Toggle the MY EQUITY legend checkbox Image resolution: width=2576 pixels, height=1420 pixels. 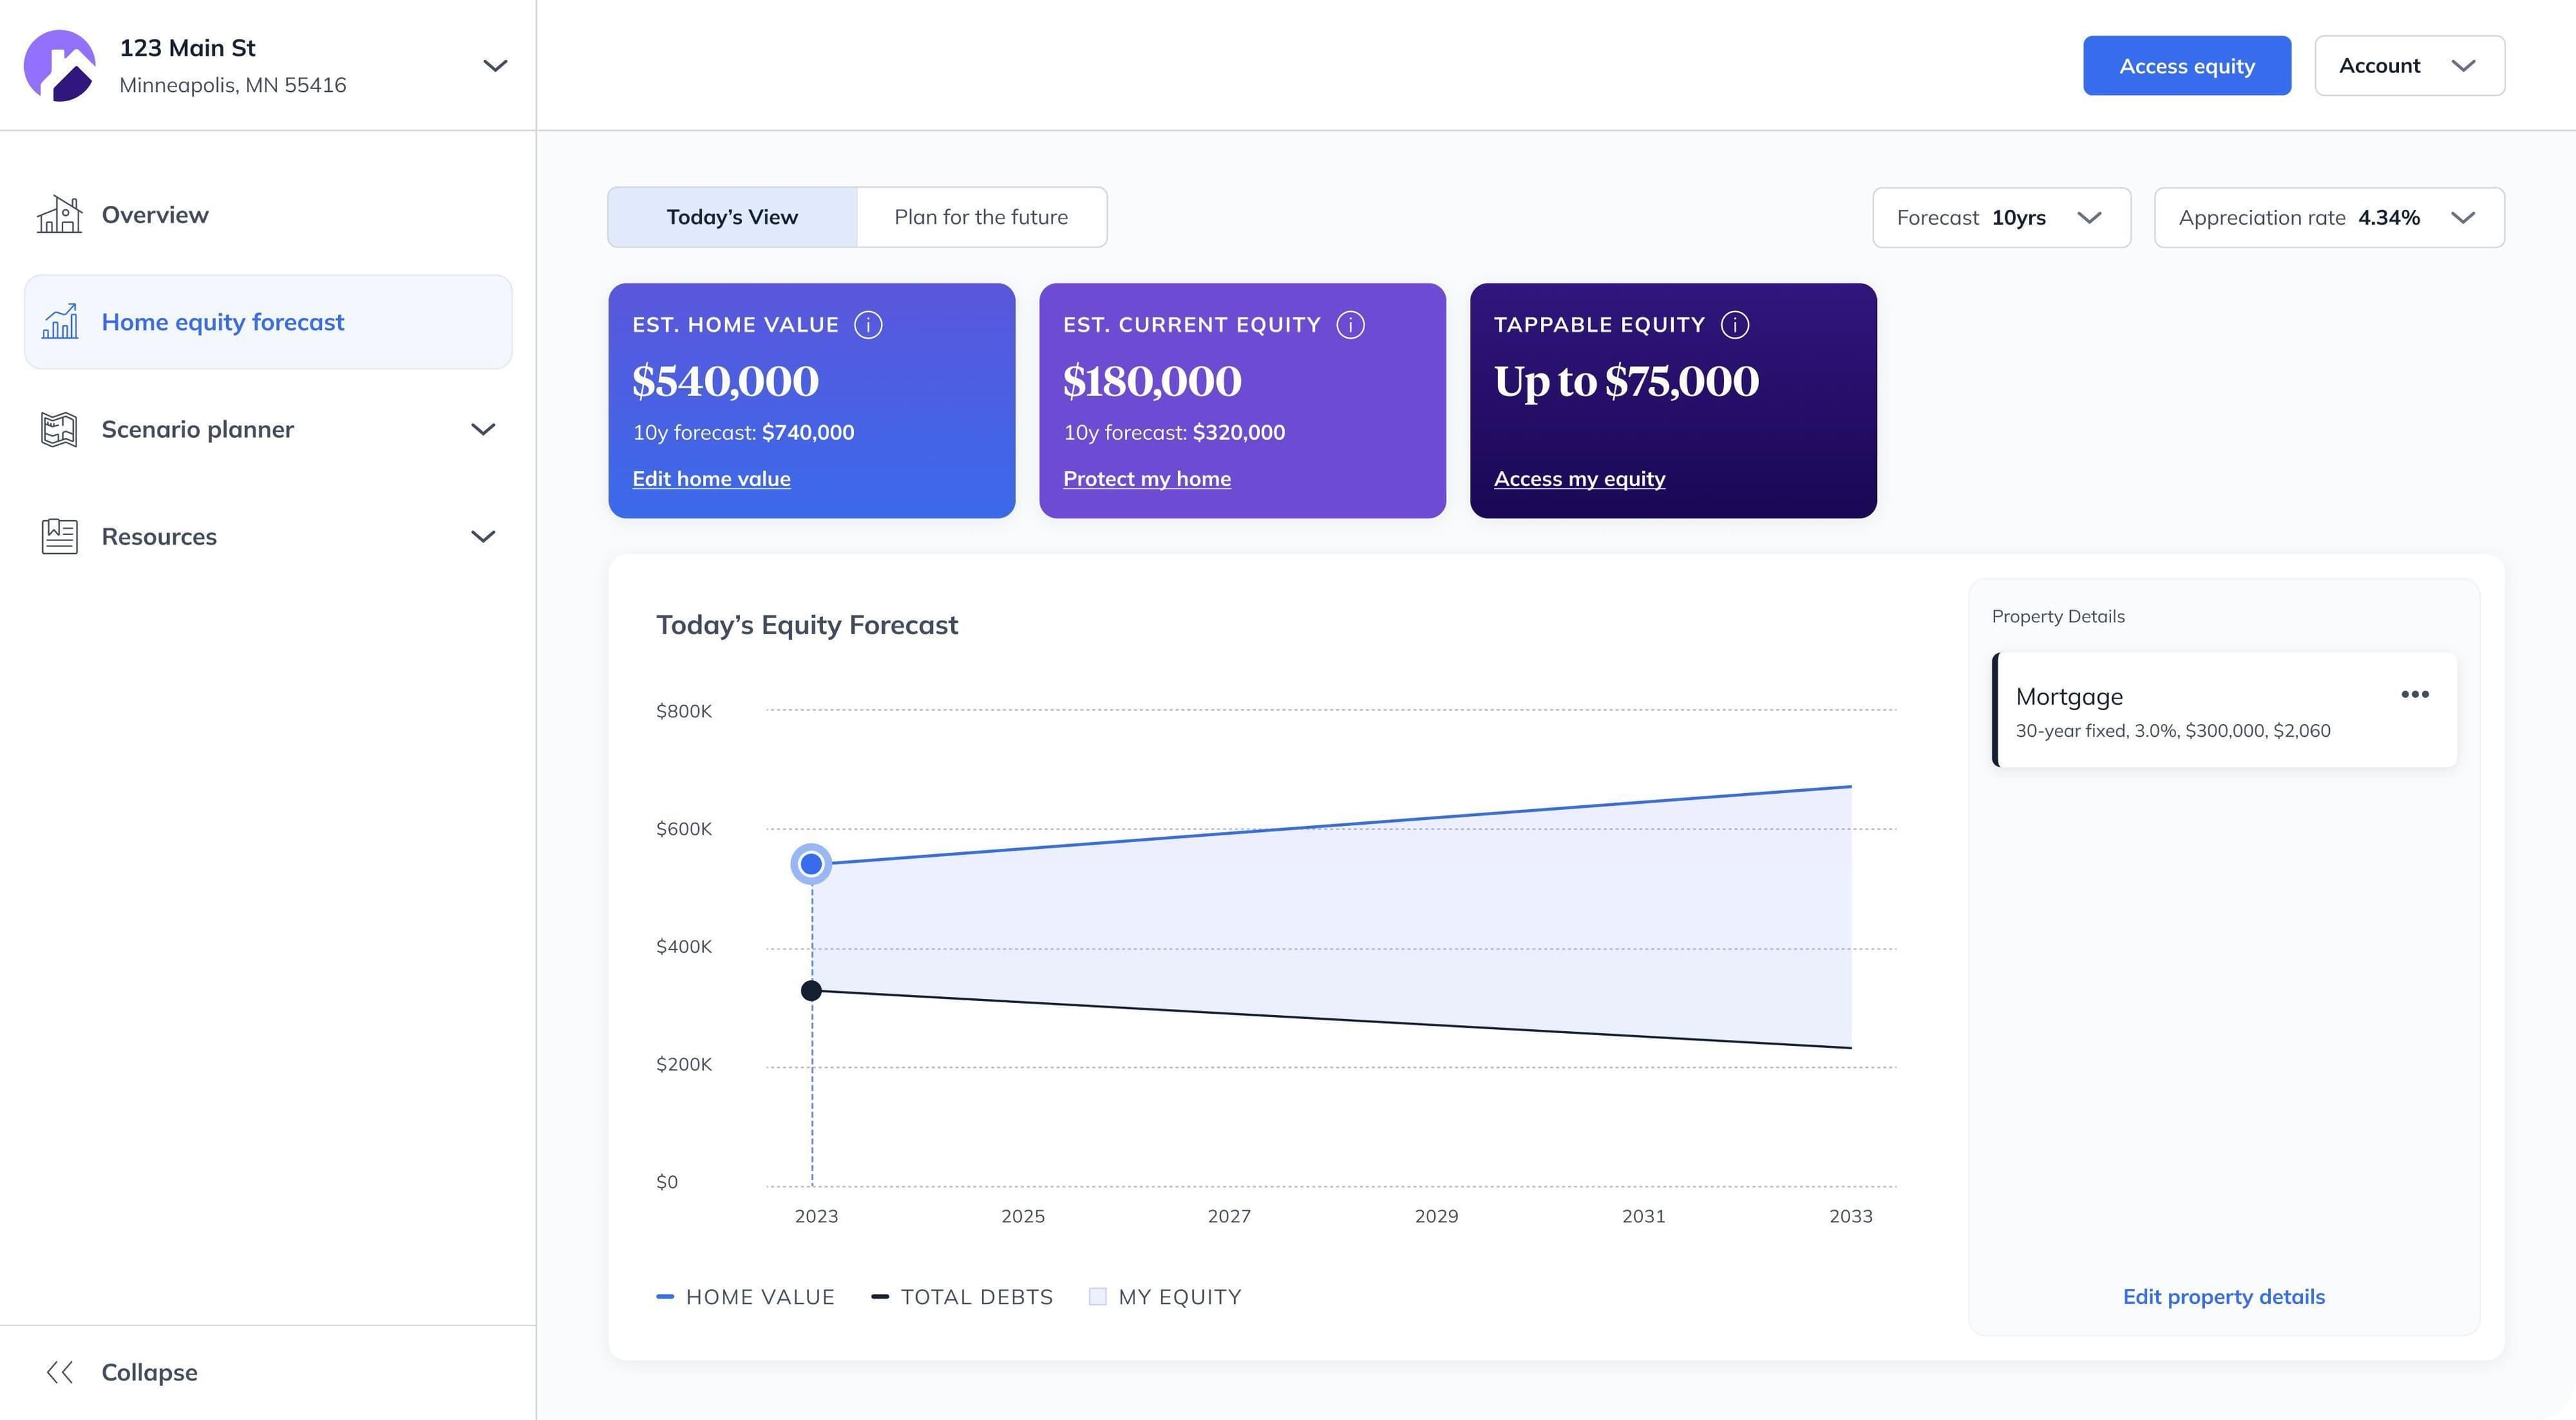click(1098, 1295)
